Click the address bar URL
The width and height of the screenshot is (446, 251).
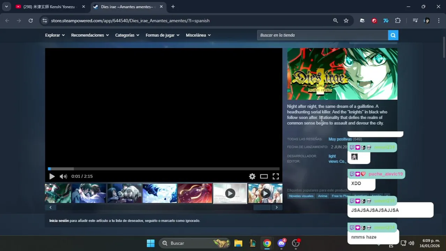130,21
